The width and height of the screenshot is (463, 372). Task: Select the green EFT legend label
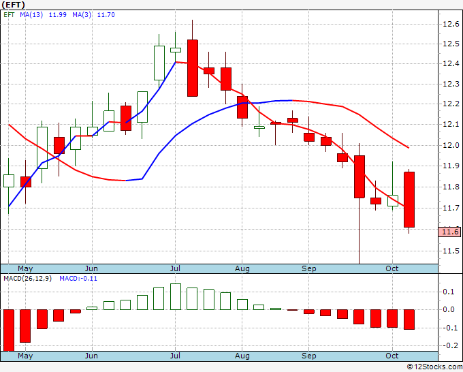[x=9, y=15]
